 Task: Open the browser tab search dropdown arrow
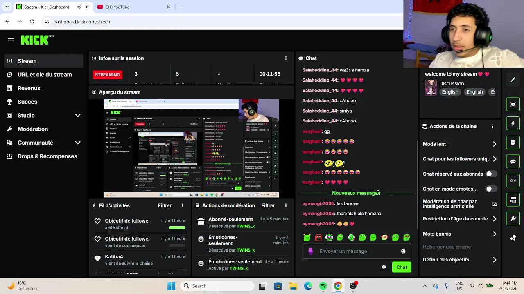pyautogui.click(x=7, y=7)
